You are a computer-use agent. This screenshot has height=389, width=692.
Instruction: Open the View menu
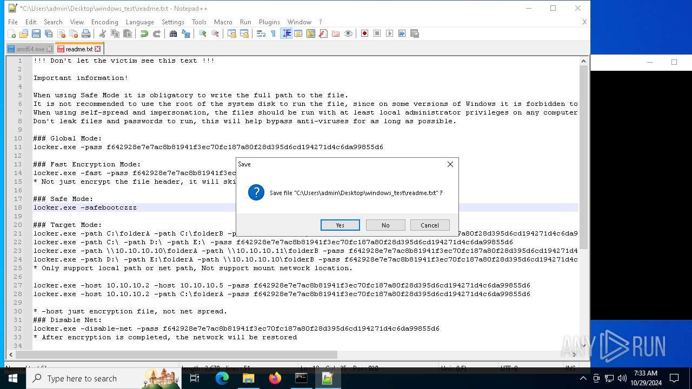(77, 22)
